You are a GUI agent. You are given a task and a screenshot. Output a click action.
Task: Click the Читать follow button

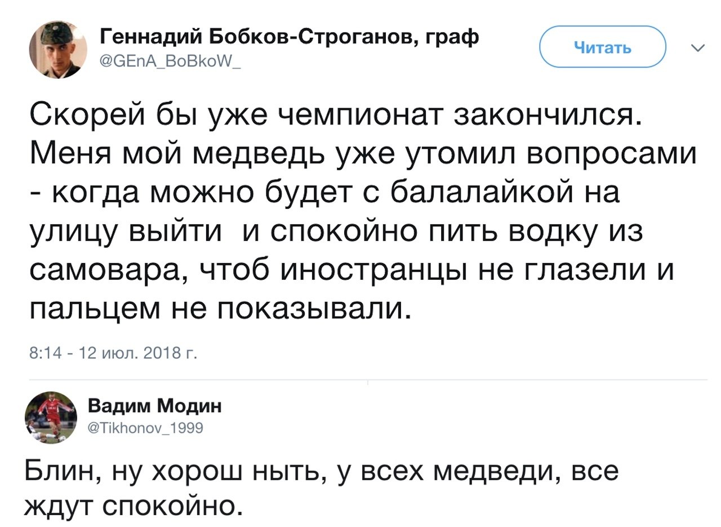point(603,47)
